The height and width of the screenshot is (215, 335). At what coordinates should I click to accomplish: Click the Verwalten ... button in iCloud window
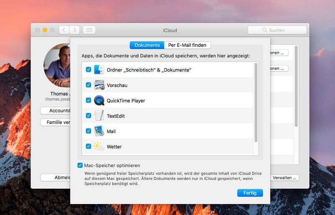285,178
